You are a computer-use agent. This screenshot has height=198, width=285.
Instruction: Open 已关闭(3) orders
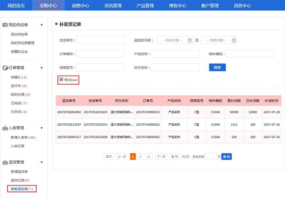point(19,112)
